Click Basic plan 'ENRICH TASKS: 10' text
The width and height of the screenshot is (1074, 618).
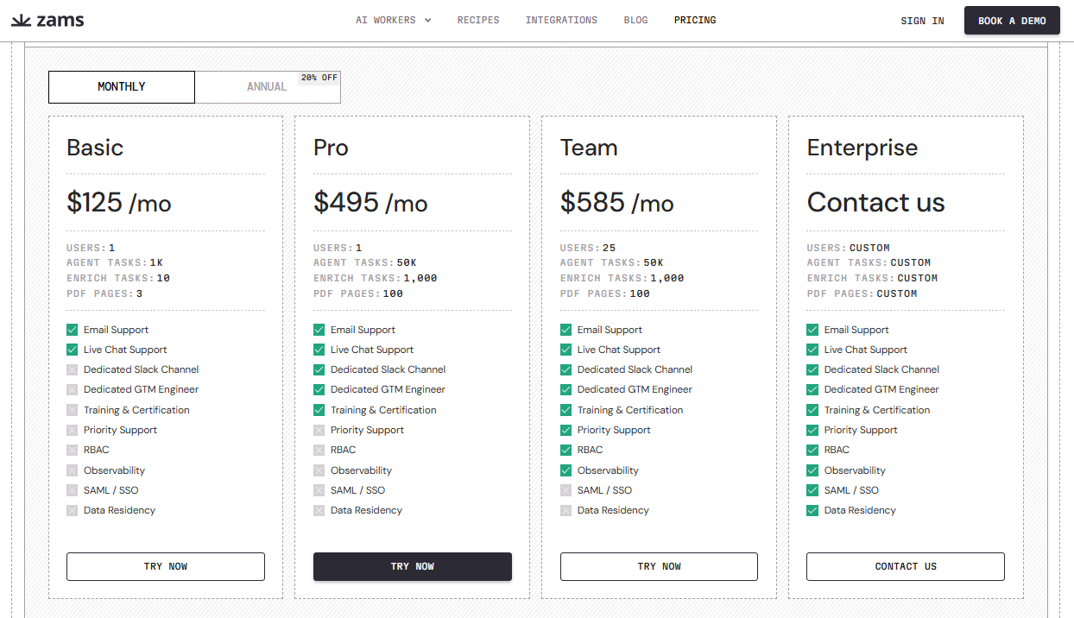click(x=118, y=278)
